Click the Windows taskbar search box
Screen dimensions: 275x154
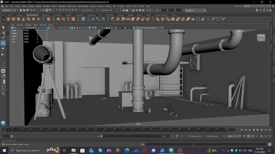(x=28, y=150)
